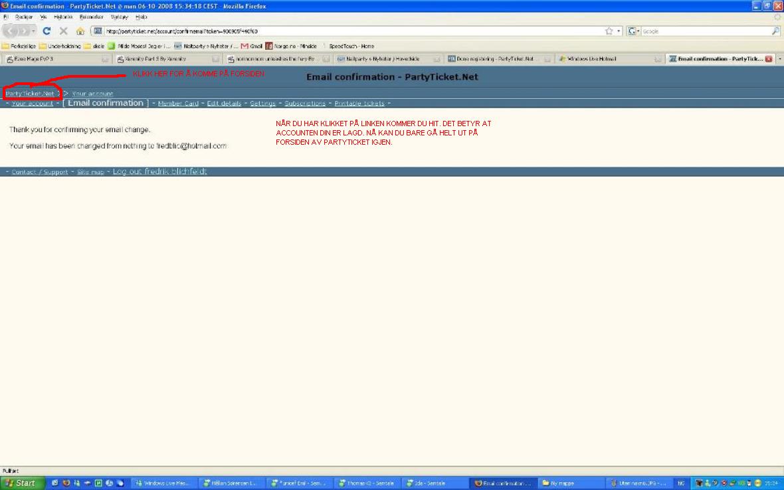Open the Member Card link
The height and width of the screenshot is (490, 784).
[x=178, y=104]
